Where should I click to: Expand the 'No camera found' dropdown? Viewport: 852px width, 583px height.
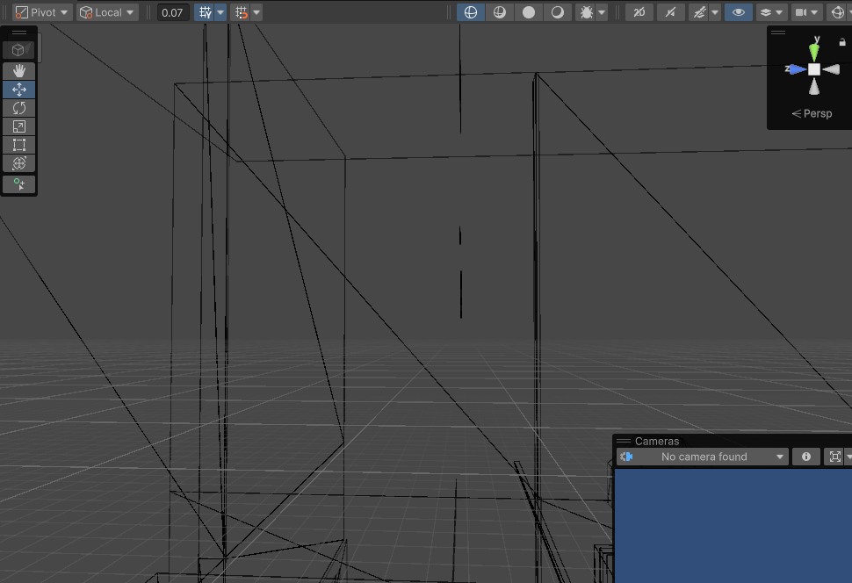point(703,457)
